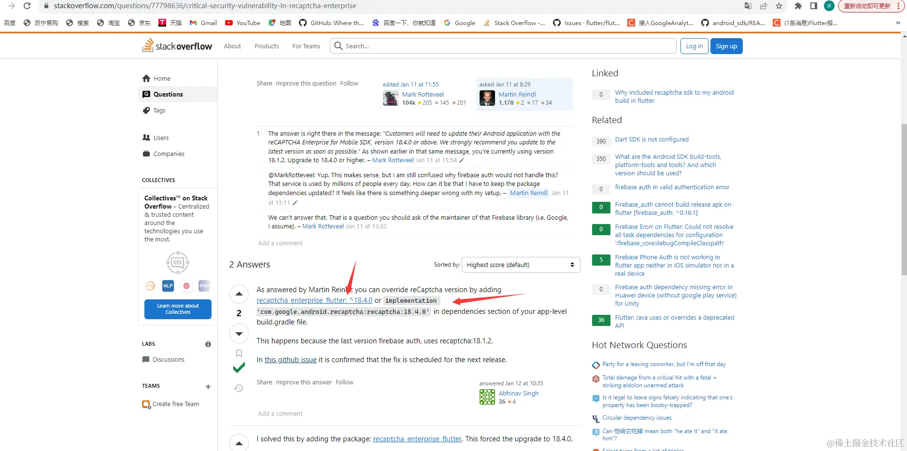
Task: Open the 'this github issue' link
Action: tap(291, 360)
